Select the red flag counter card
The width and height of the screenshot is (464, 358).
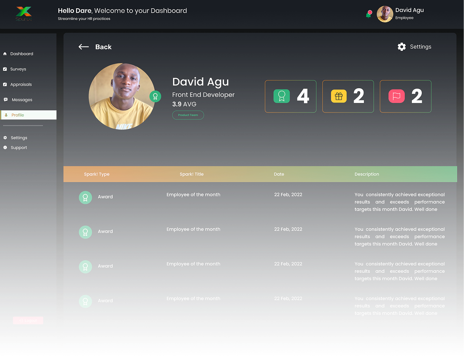coord(405,96)
